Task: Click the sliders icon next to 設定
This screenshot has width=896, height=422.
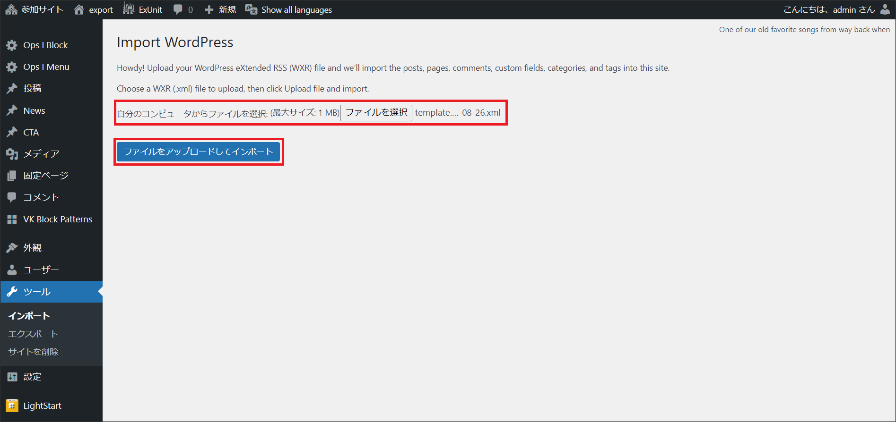Action: (12, 377)
